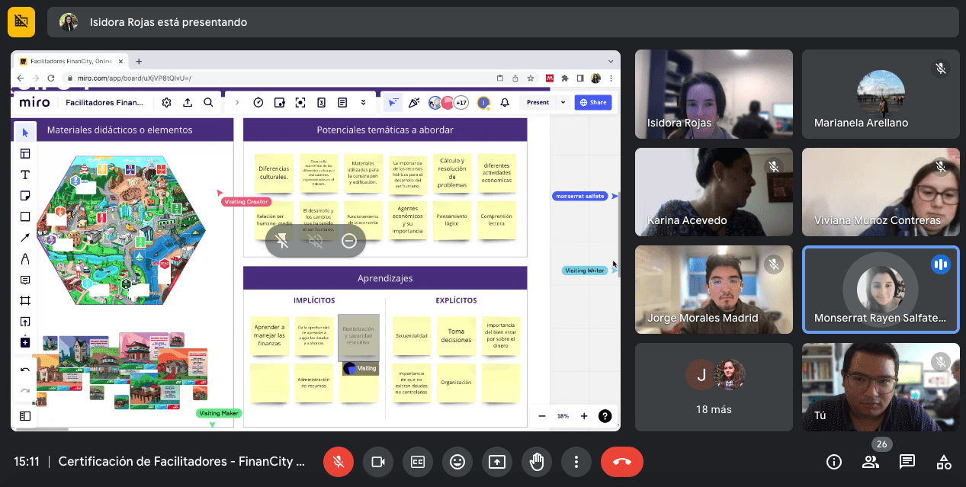Toggle microphone mute in meeting bar
Image resolution: width=966 pixels, height=487 pixels.
click(339, 462)
